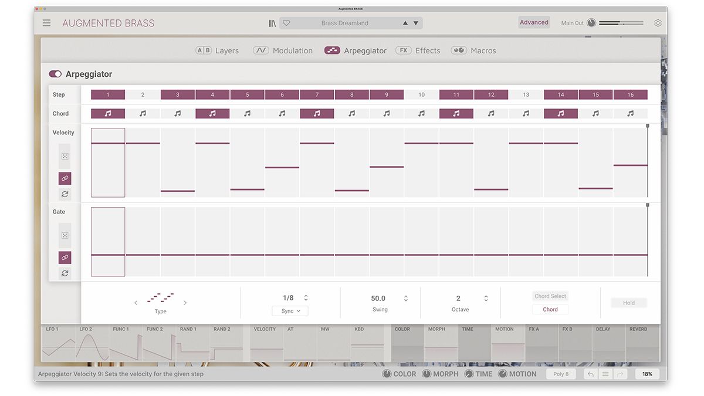This screenshot has height=396, width=704.
Task: Toggle the Advanced button
Action: [x=534, y=22]
